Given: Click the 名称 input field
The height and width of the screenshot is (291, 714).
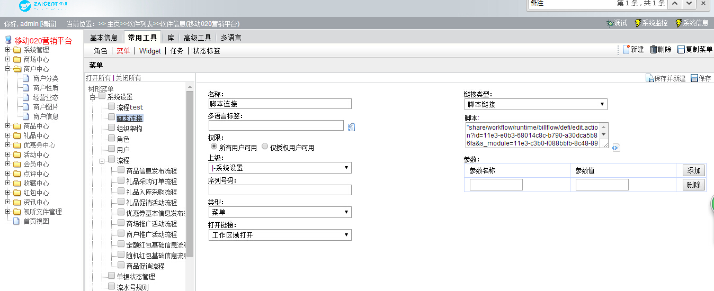Looking at the screenshot, I should [280, 104].
